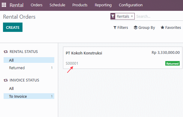Image resolution: width=183 pixels, height=117 pixels.
Task: Open the Configuration menu
Action: pos(131,5)
